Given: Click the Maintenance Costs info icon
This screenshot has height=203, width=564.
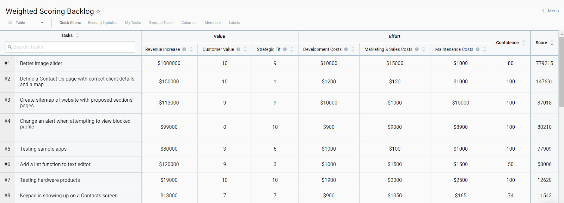Looking at the screenshot, I should (x=478, y=49).
